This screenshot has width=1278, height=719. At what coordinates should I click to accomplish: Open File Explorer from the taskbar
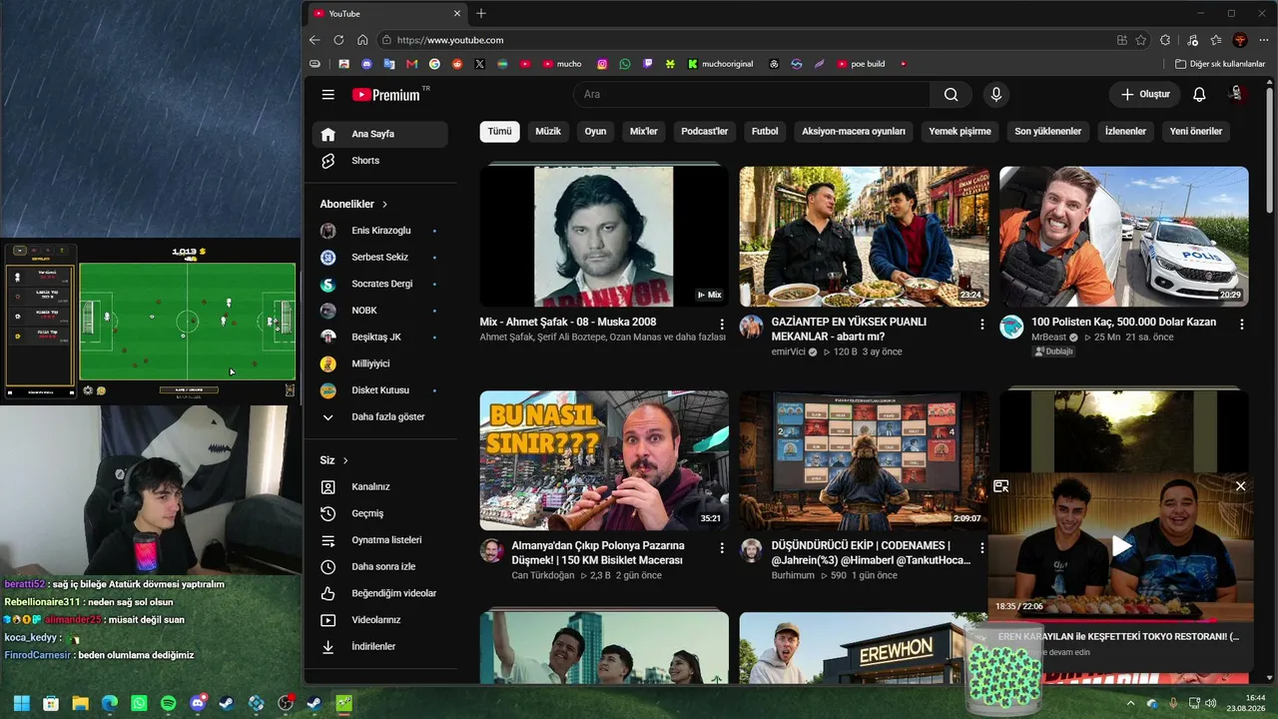click(x=80, y=703)
